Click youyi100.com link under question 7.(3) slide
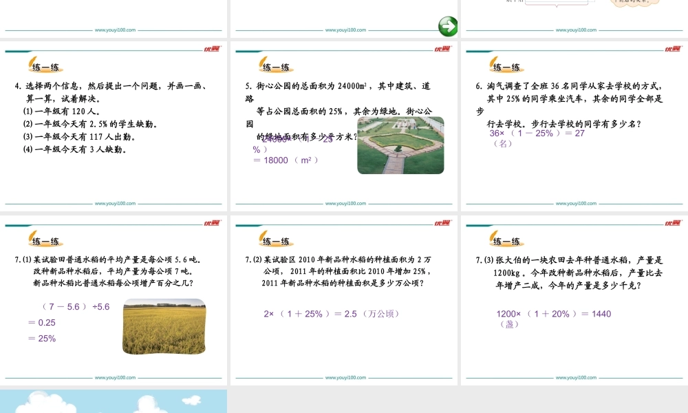 pos(576,378)
